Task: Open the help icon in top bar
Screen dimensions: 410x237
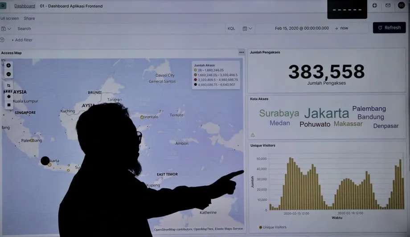Action: [375, 5]
